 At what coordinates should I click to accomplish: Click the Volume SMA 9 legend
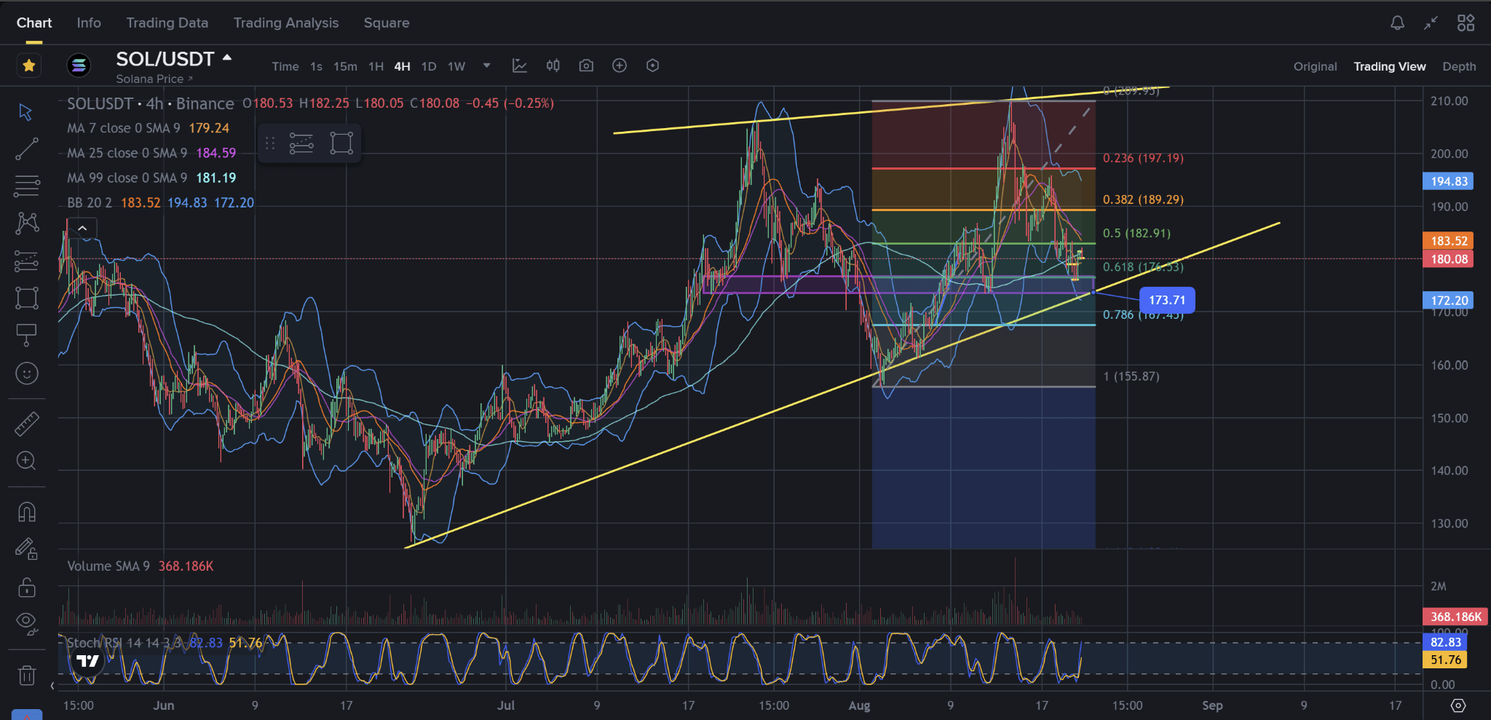click(x=141, y=566)
